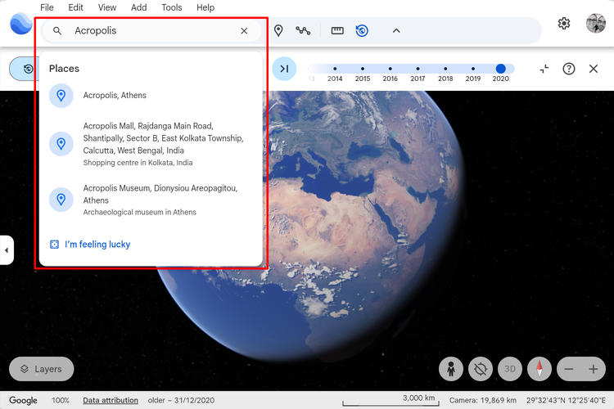Click the Places heading in suggestions
614x409 pixels.
[x=64, y=69]
